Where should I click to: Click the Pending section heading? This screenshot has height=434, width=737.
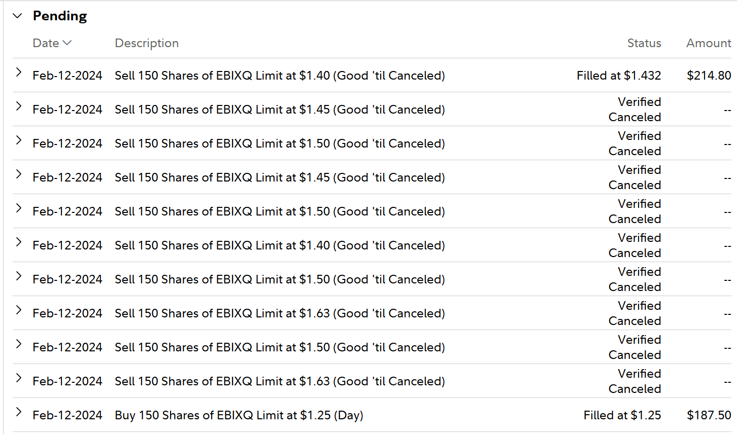pos(60,16)
